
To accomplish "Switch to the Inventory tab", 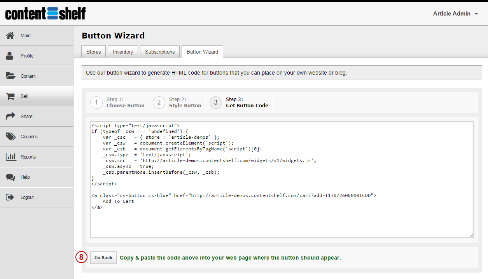I will pyautogui.click(x=123, y=52).
